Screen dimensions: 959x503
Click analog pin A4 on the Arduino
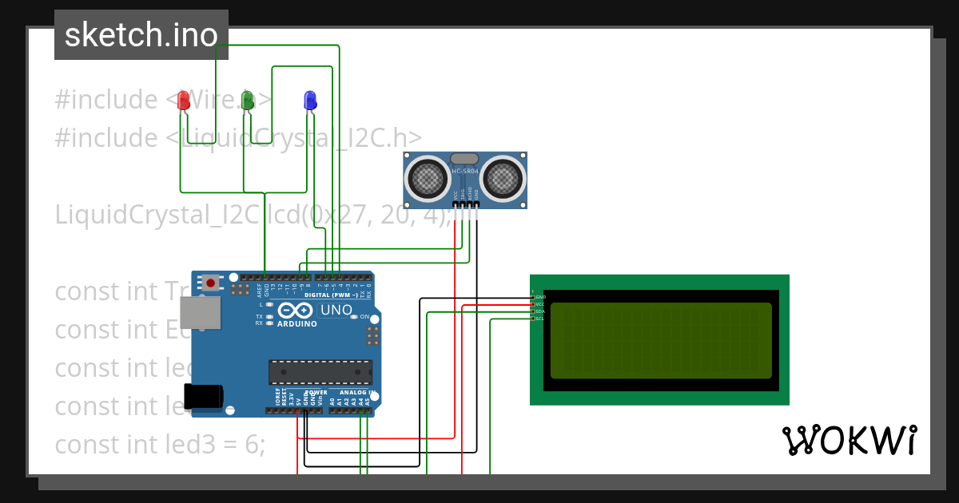click(360, 411)
